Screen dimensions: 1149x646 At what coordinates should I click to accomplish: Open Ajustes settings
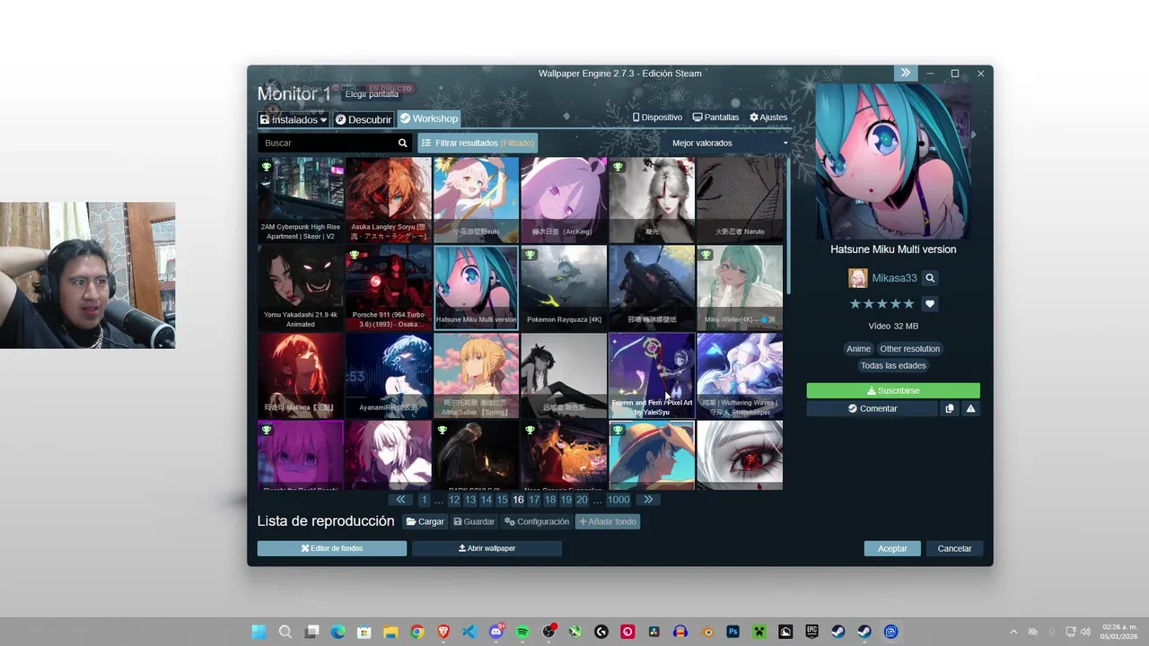(768, 118)
